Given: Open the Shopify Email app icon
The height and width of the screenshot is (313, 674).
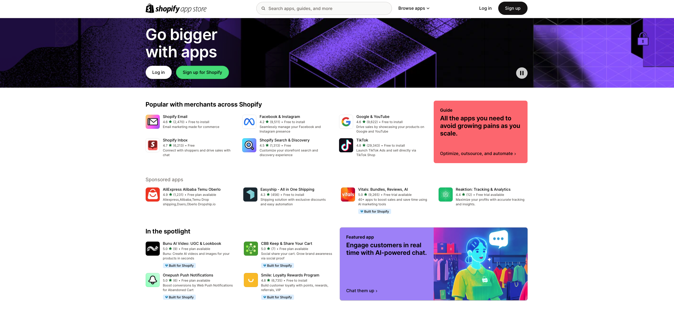Looking at the screenshot, I should (152, 122).
